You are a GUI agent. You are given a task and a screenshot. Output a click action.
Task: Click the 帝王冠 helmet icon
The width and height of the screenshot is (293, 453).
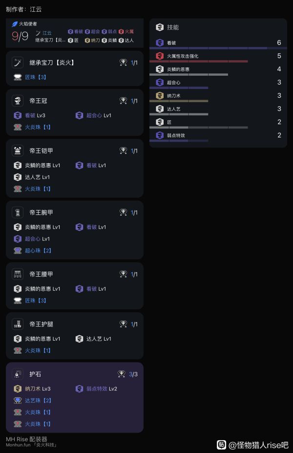point(18,101)
